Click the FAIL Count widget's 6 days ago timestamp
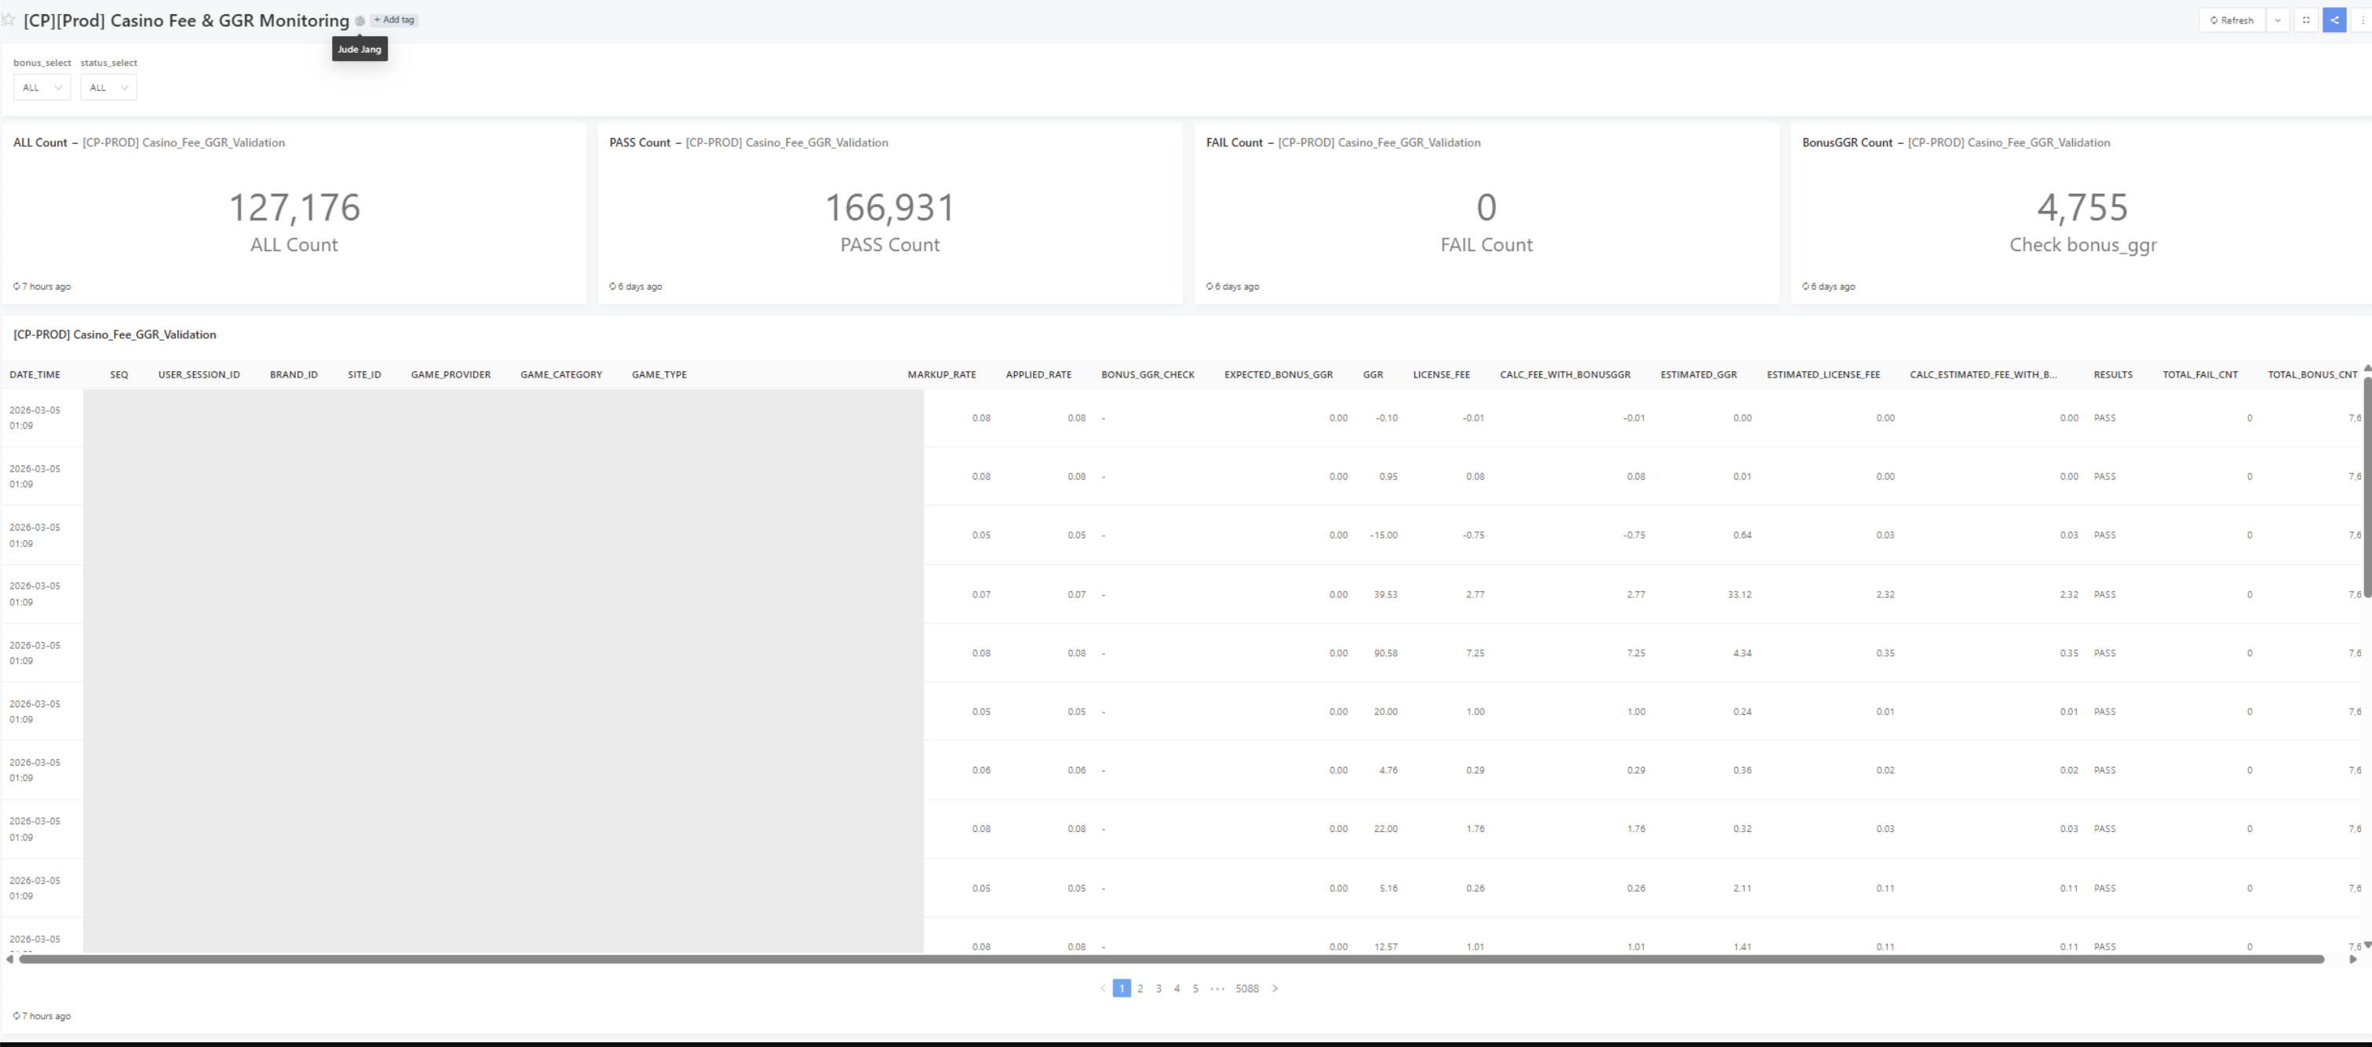Image resolution: width=2372 pixels, height=1047 pixels. click(1232, 286)
